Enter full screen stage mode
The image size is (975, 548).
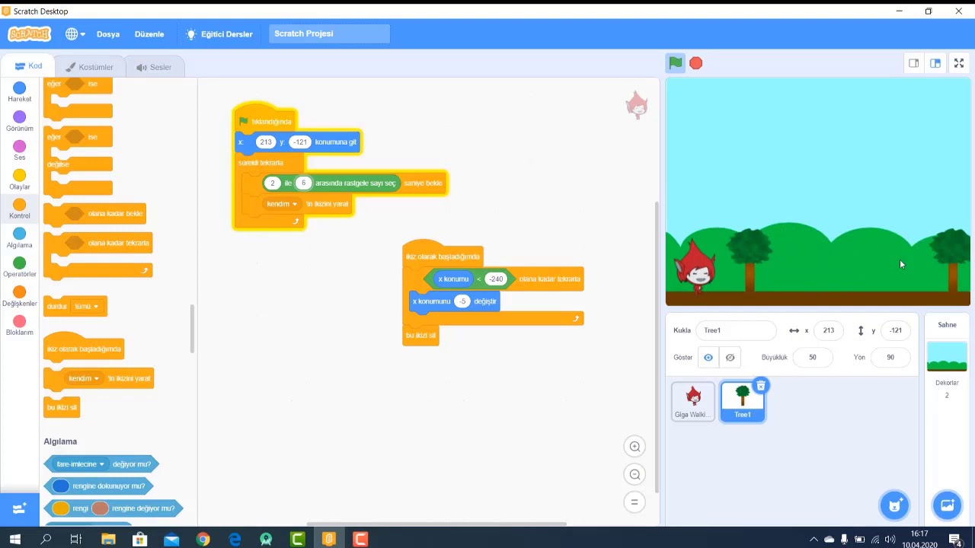tap(959, 63)
